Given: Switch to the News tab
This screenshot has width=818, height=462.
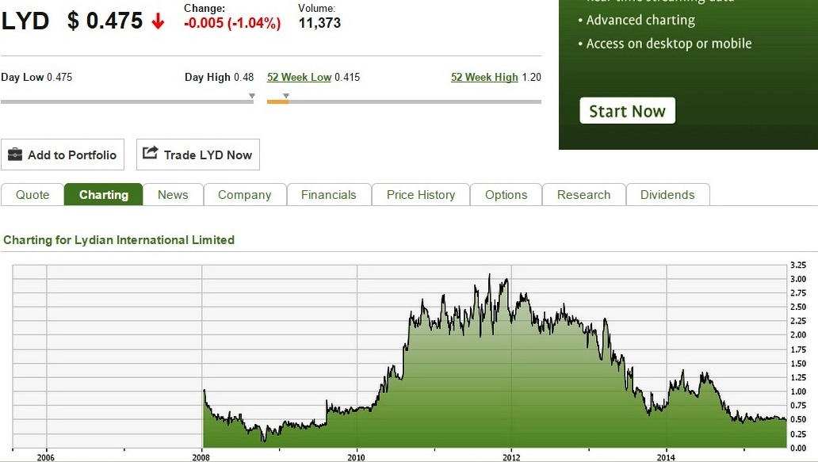Looking at the screenshot, I should (173, 194).
